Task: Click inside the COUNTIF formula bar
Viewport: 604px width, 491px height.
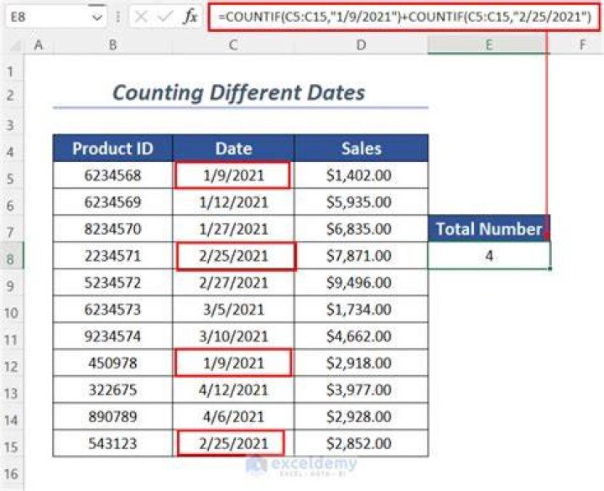Action: pos(404,17)
